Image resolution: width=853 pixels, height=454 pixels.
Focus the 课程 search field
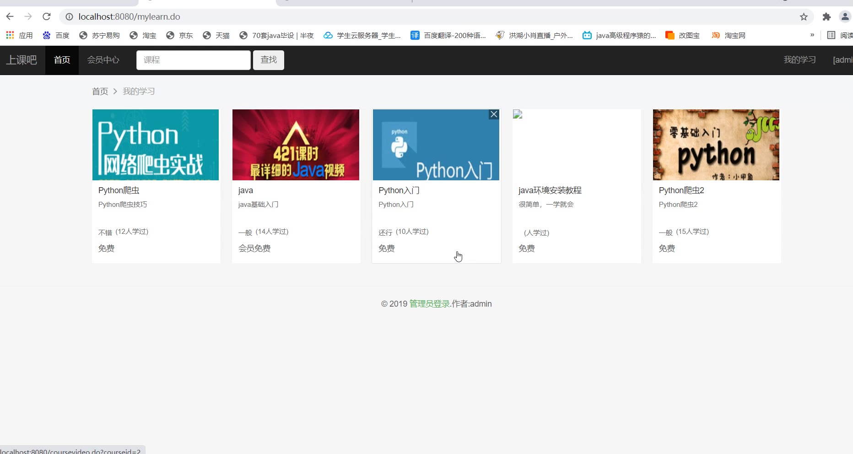pyautogui.click(x=194, y=60)
